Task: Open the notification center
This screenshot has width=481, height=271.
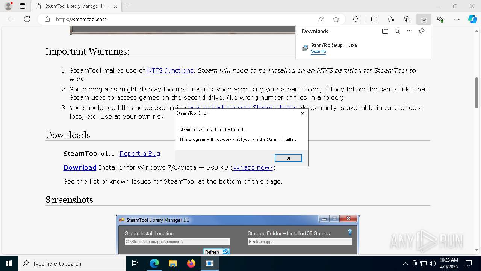Action: tap(469, 263)
